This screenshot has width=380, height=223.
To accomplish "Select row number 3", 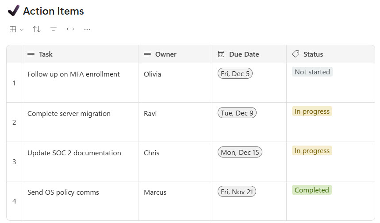I will [14, 162].
